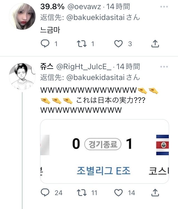Open the 39.8% user's profile picture
The width and height of the screenshot is (178, 209).
click(x=22, y=16)
